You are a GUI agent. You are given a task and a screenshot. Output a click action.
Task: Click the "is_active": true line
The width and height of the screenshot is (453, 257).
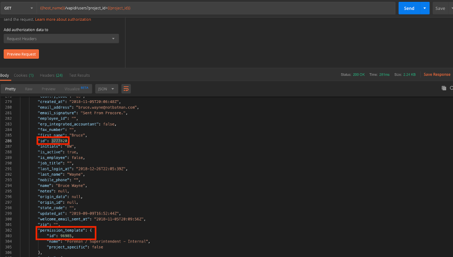pyautogui.click(x=58, y=152)
